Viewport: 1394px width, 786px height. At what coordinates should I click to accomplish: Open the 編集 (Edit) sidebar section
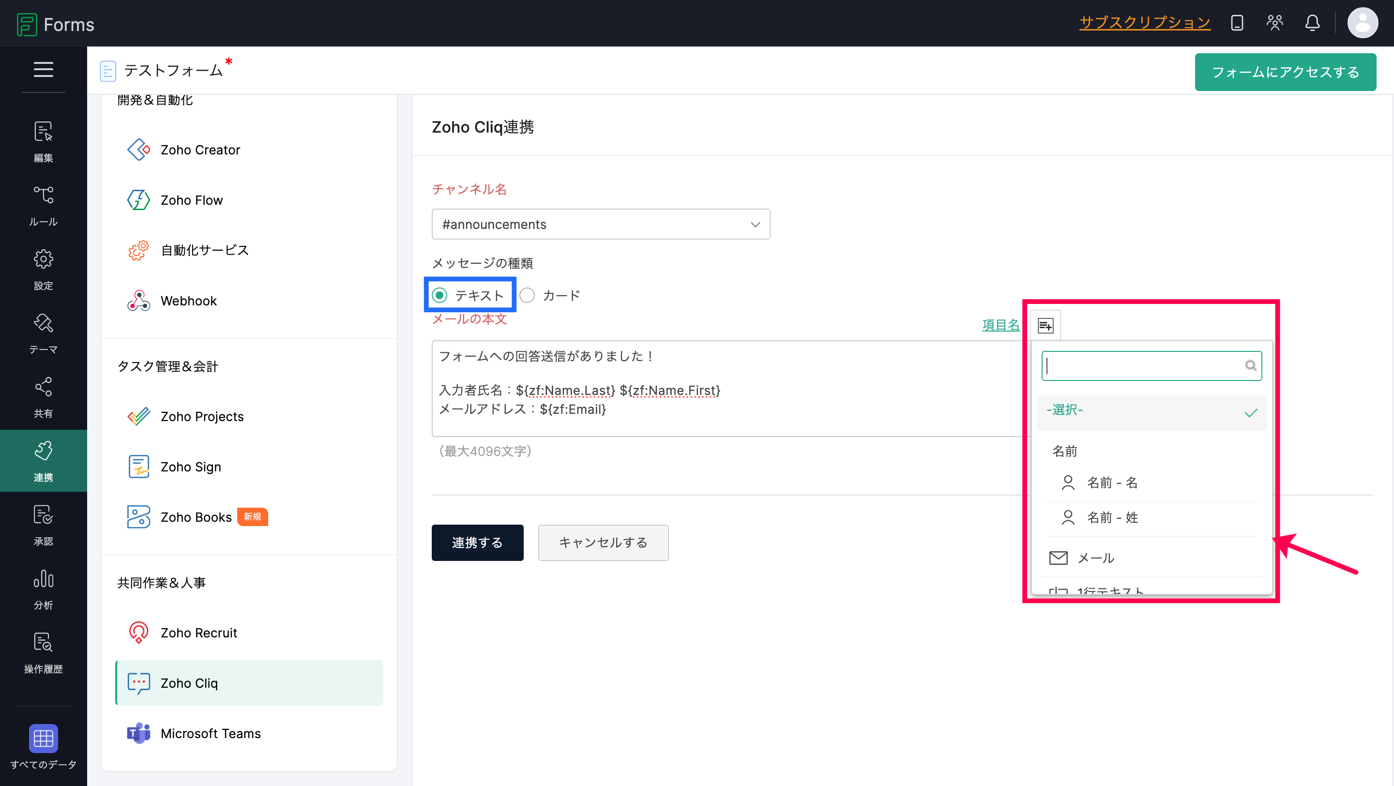point(43,142)
